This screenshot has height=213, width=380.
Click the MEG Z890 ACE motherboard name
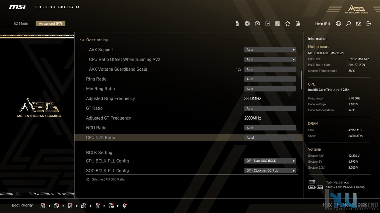pyautogui.click(x=326, y=53)
